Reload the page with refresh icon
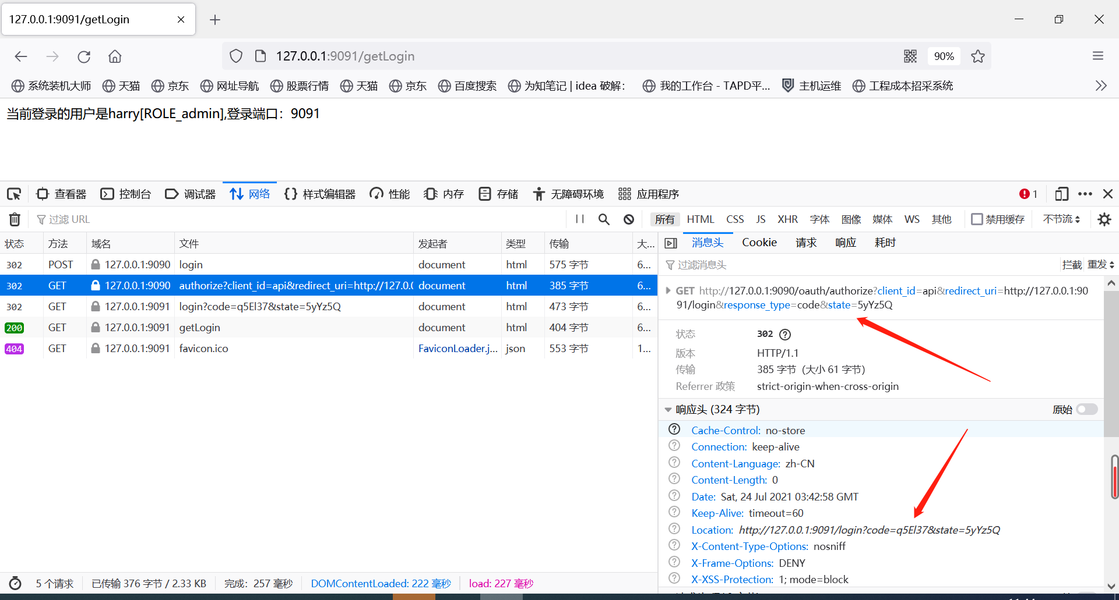 click(x=84, y=56)
